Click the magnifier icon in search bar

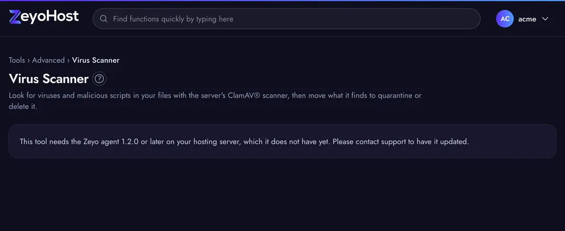pyautogui.click(x=104, y=19)
